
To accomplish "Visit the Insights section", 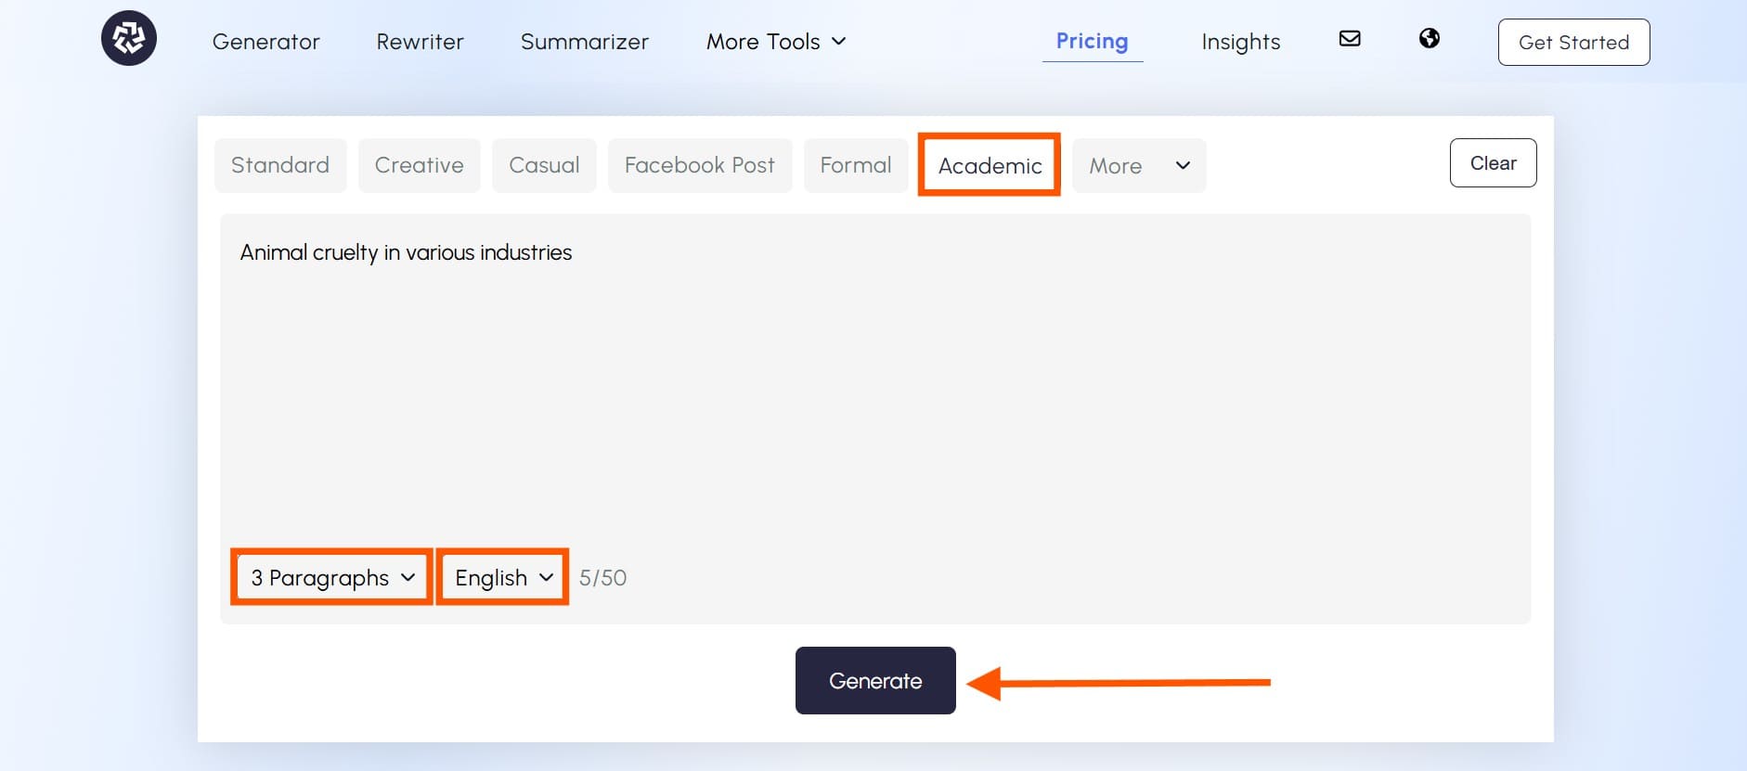I will [x=1241, y=42].
